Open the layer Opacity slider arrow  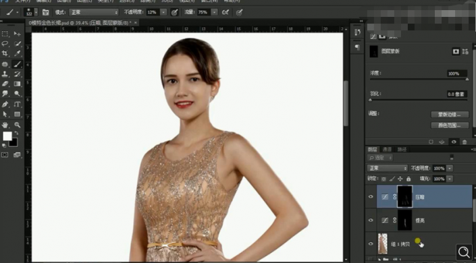[x=450, y=169]
